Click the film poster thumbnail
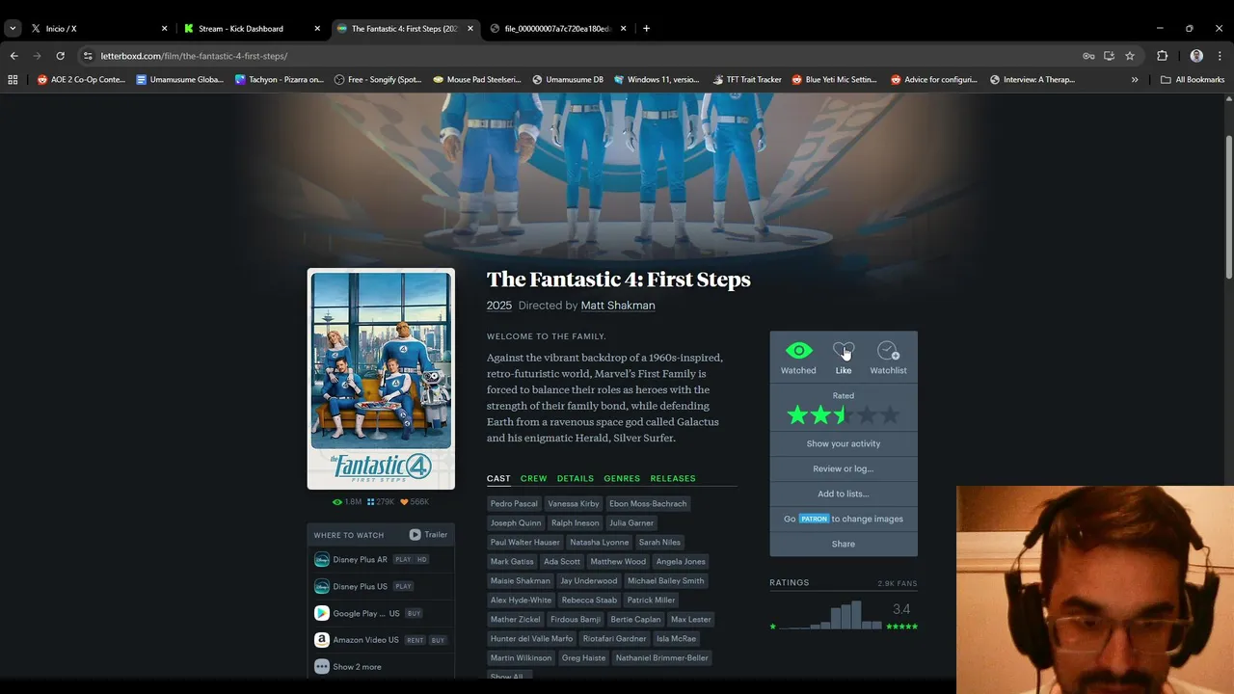Screen dimensions: 1234x694 coord(381,379)
